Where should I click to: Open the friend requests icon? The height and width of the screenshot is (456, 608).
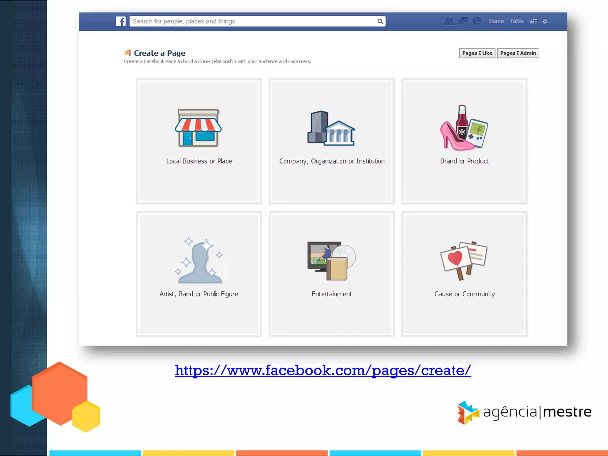click(x=449, y=21)
